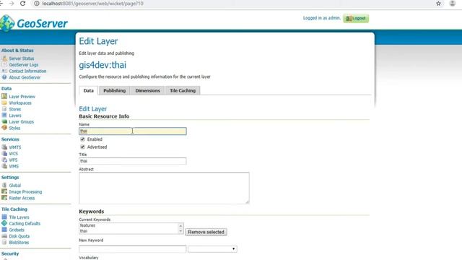Click the Raster Access icon
Viewport: 462px width, 260px height.
pos(4,198)
